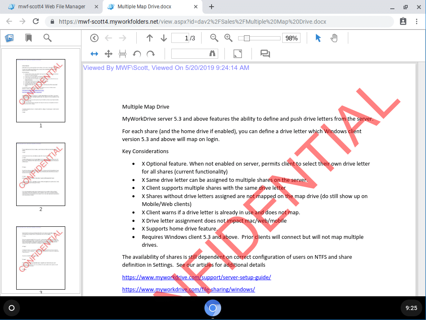The image size is (426, 320).
Task: Open the thumbnails panel icon
Action: (9, 37)
